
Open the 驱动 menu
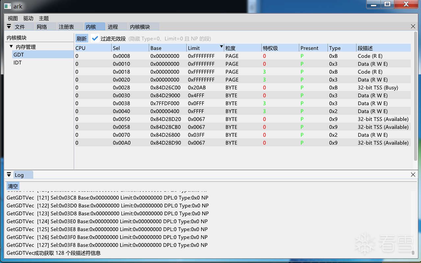[28, 18]
